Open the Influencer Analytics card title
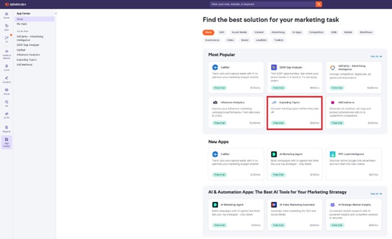 coord(232,103)
